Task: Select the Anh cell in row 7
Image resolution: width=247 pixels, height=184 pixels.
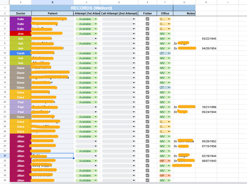Action: [x=21, y=39]
